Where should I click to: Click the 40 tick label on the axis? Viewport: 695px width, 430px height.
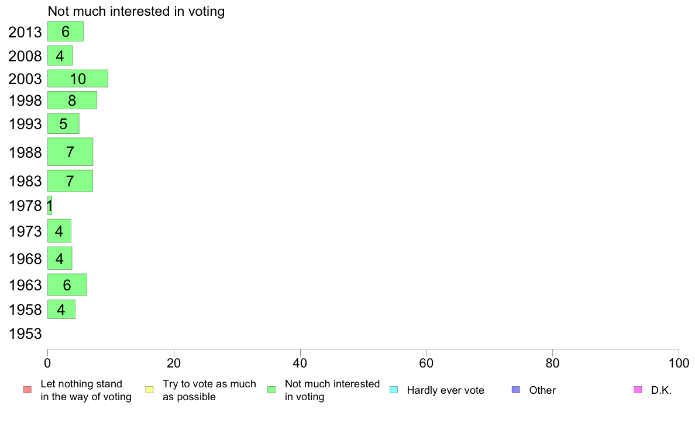click(x=300, y=363)
